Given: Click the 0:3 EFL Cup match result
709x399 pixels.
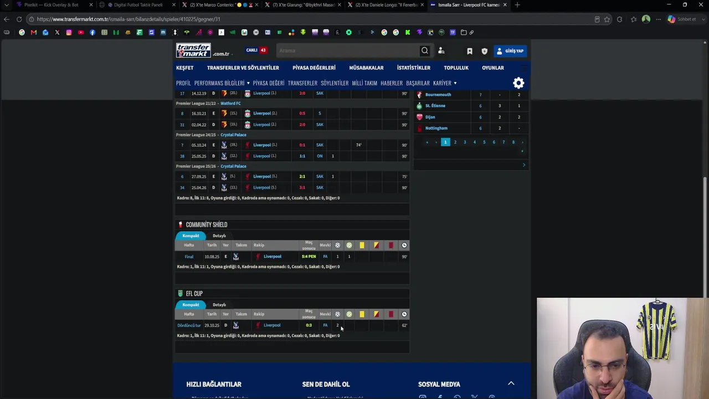Looking at the screenshot, I should [309, 325].
